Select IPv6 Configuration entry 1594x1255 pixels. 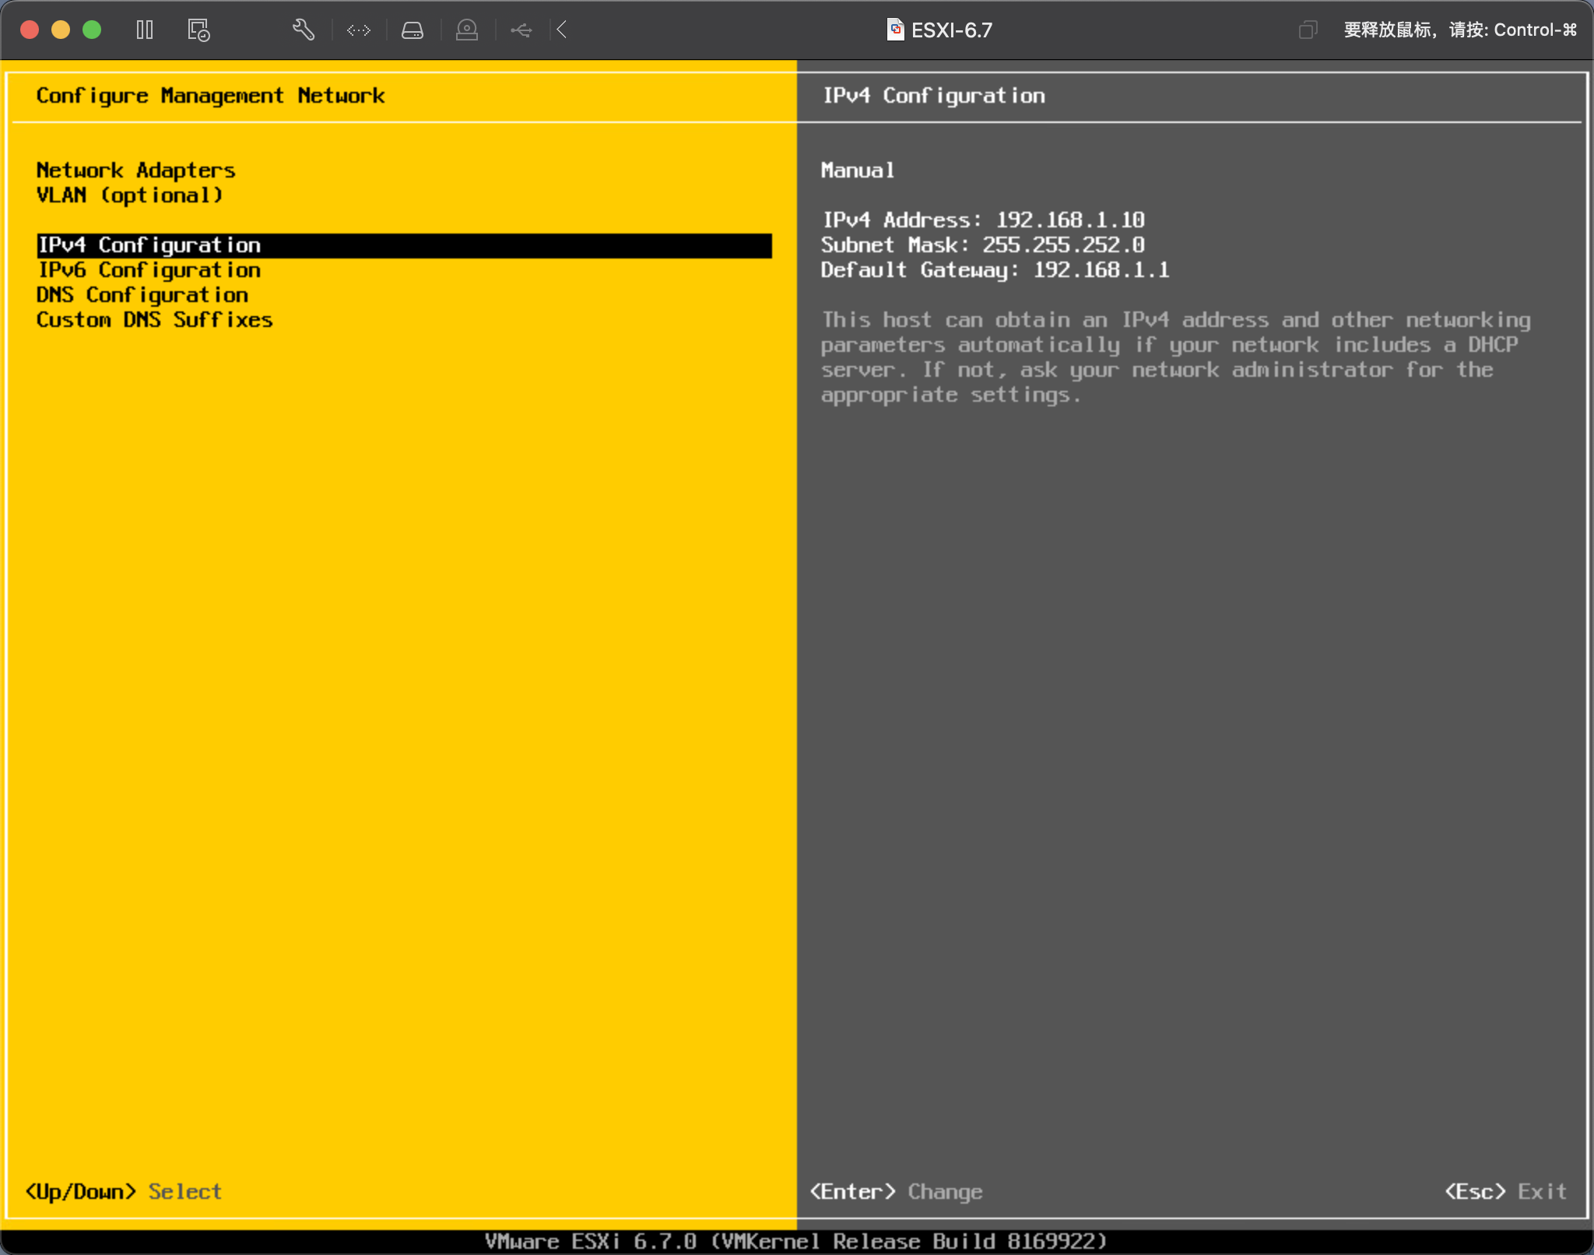tap(149, 270)
